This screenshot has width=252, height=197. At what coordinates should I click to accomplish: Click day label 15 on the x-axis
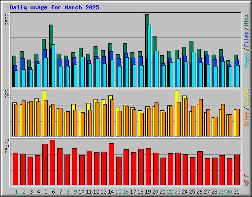(118, 192)
